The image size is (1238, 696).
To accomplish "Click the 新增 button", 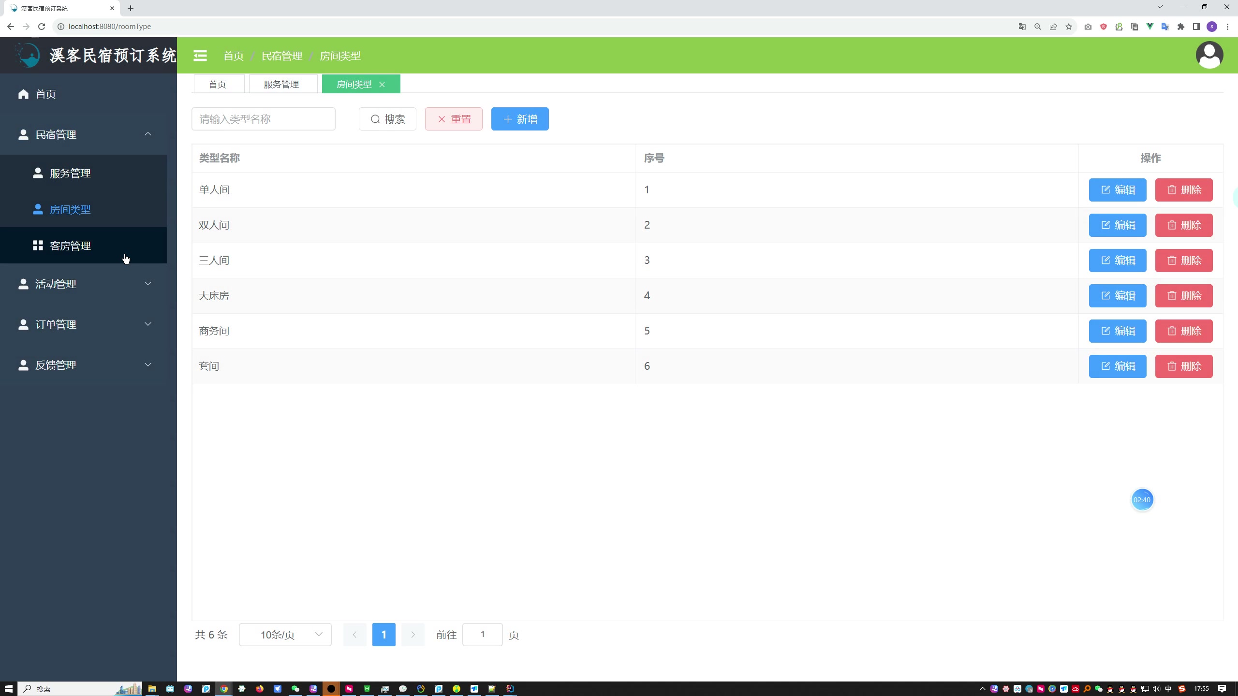I will (x=520, y=119).
